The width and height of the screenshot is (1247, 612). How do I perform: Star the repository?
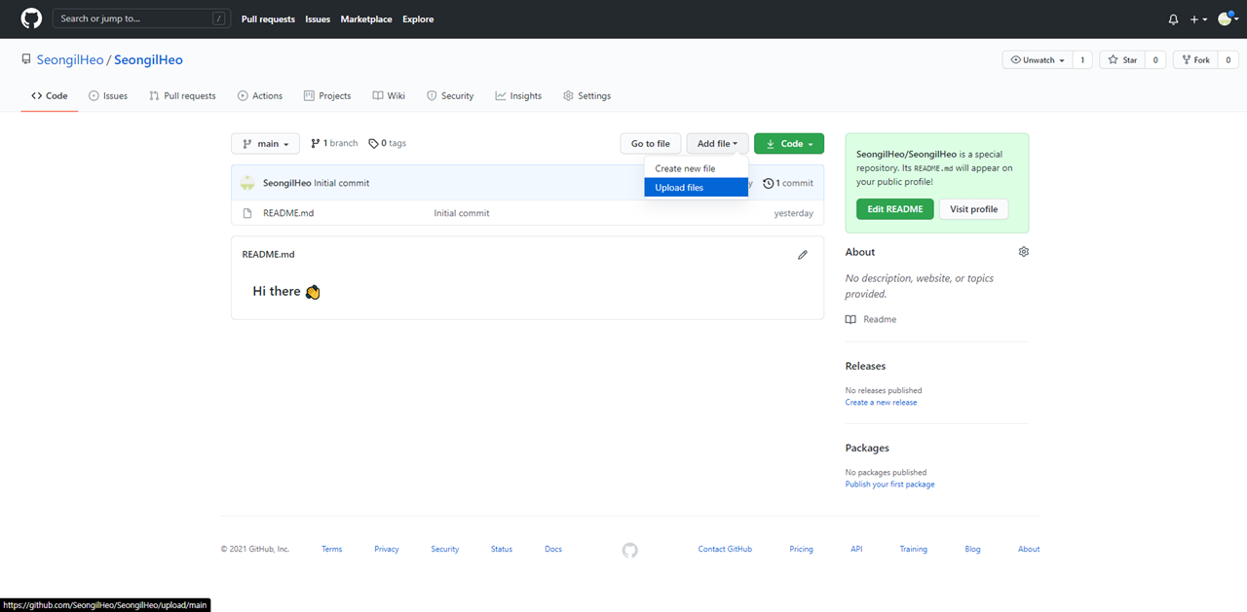pyautogui.click(x=1122, y=60)
